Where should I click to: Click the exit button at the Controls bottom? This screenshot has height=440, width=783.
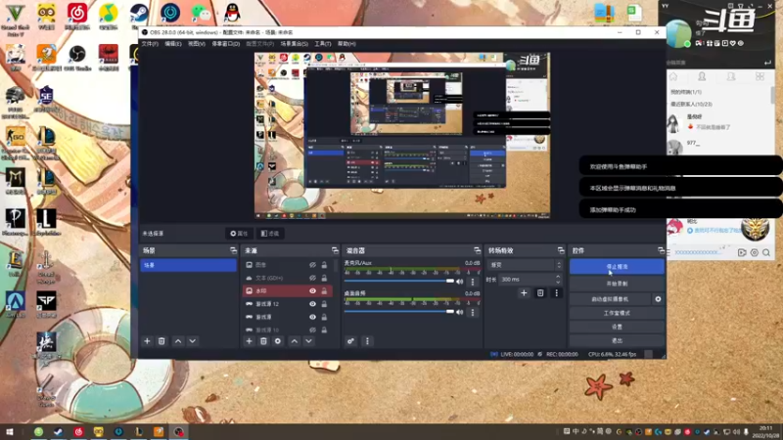[617, 340]
